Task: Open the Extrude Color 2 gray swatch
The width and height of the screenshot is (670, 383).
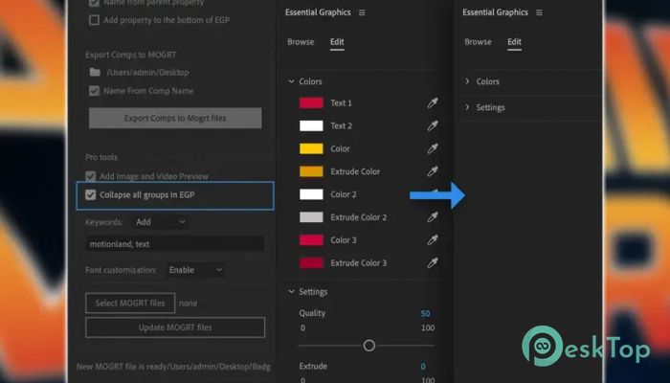Action: point(311,217)
